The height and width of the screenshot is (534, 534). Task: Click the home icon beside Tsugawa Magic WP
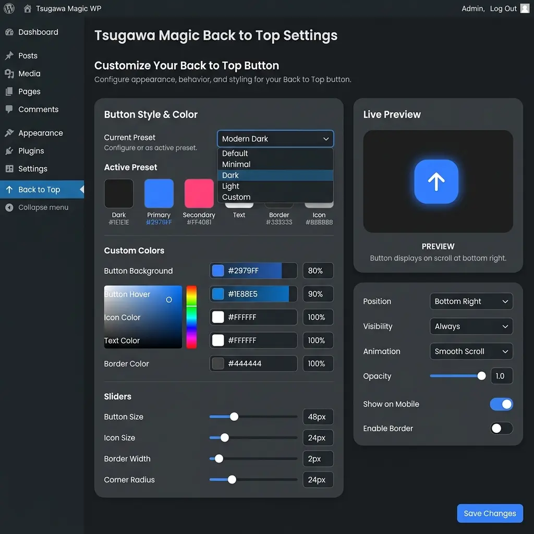click(28, 8)
